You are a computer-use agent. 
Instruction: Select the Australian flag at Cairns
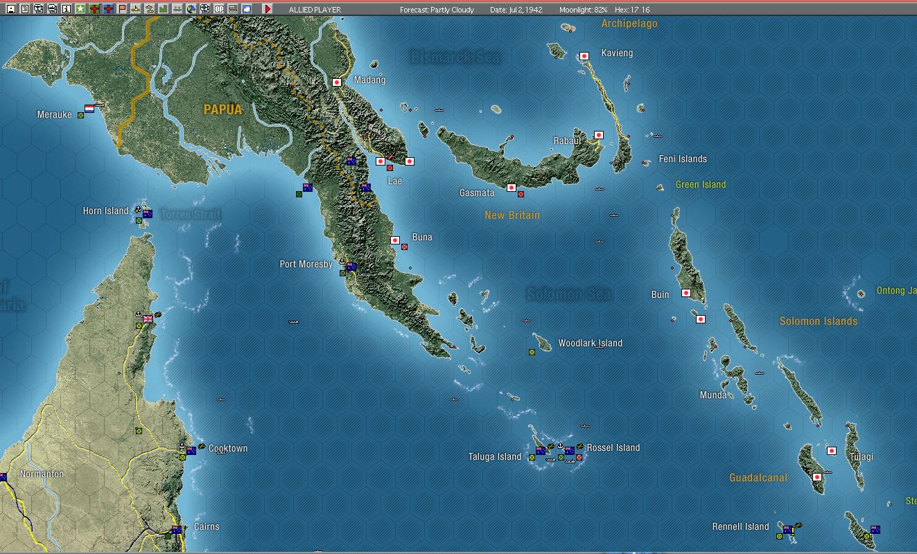tap(177, 530)
